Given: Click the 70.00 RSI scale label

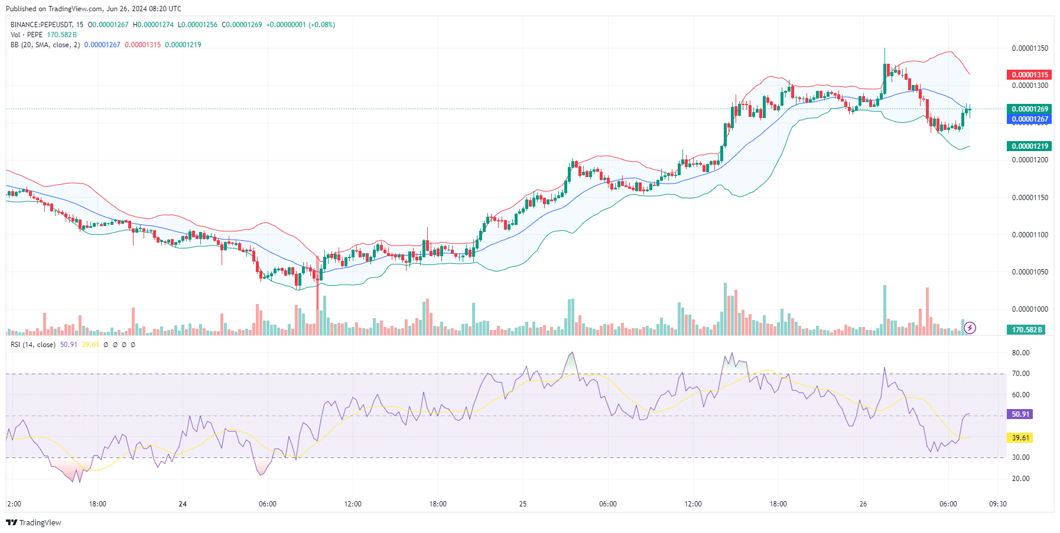Looking at the screenshot, I should [x=1020, y=374].
